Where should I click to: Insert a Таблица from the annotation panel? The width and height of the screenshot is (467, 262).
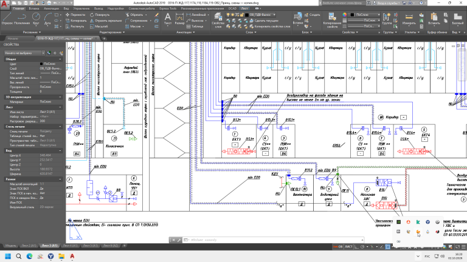click(195, 27)
